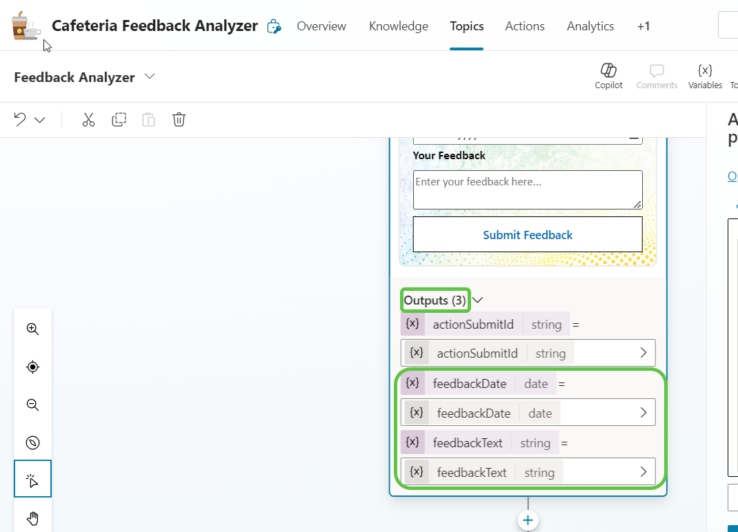The height and width of the screenshot is (532, 738).
Task: Open the Copilot panel
Action: (608, 74)
